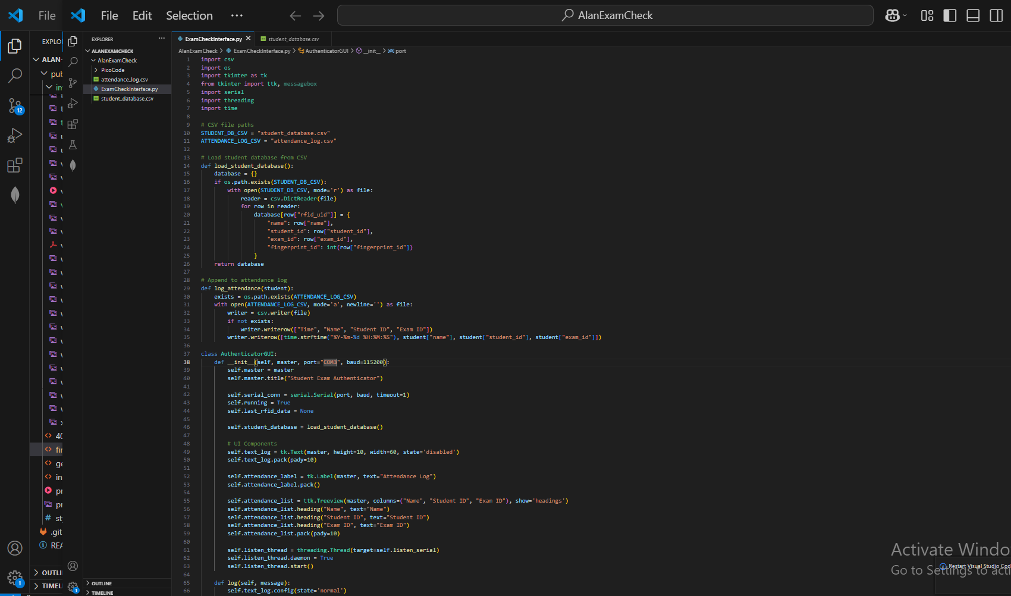Click VS Code logo of back window
1011x596 pixels.
pos(15,15)
